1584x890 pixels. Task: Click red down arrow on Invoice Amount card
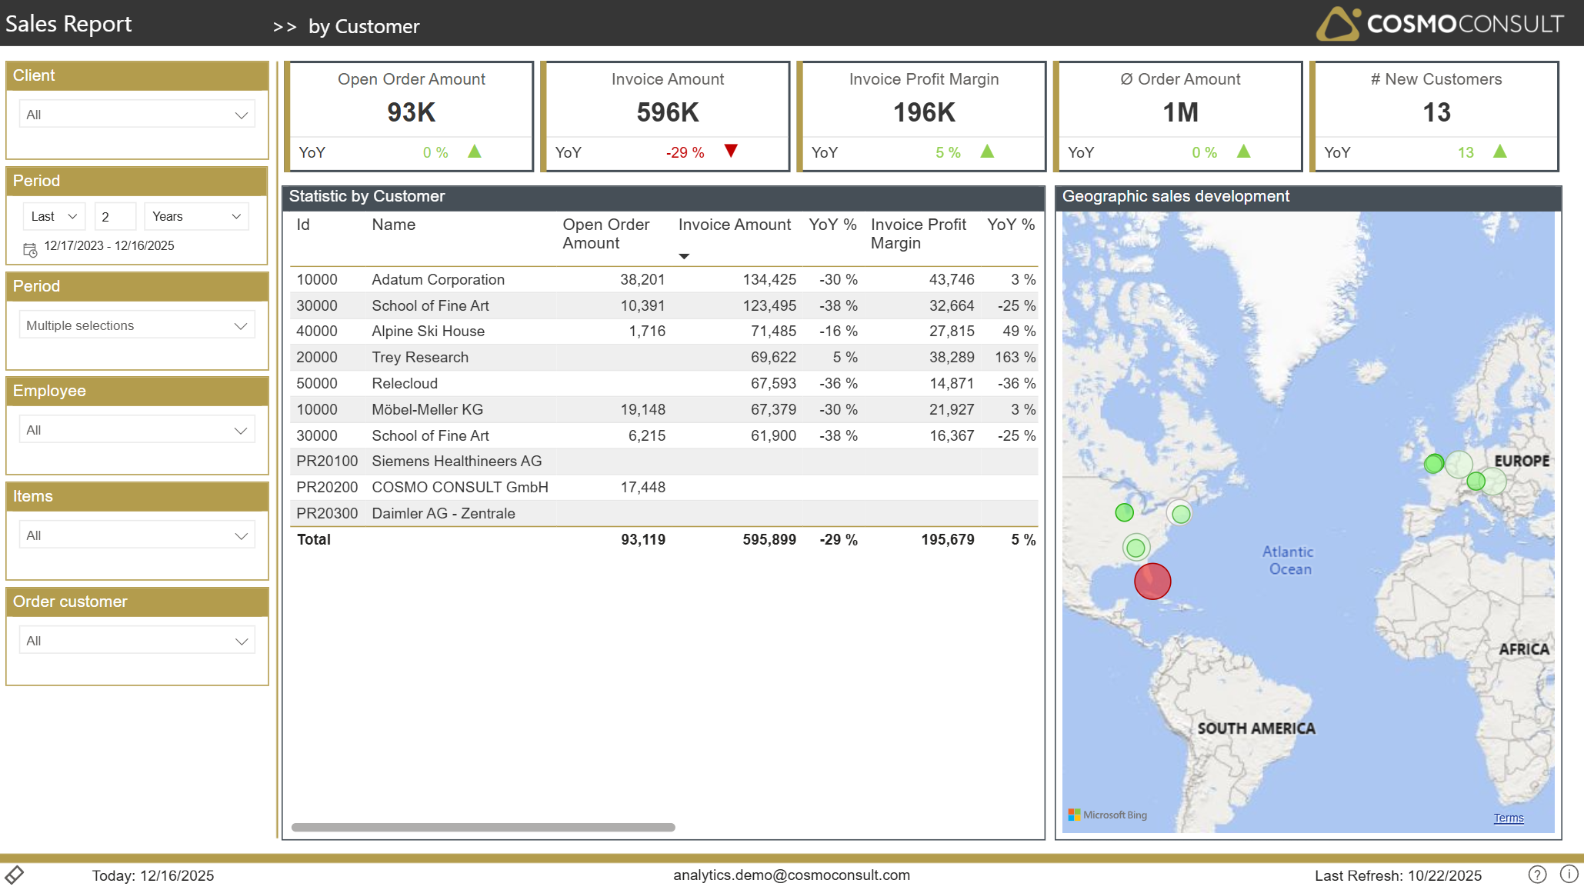(731, 151)
